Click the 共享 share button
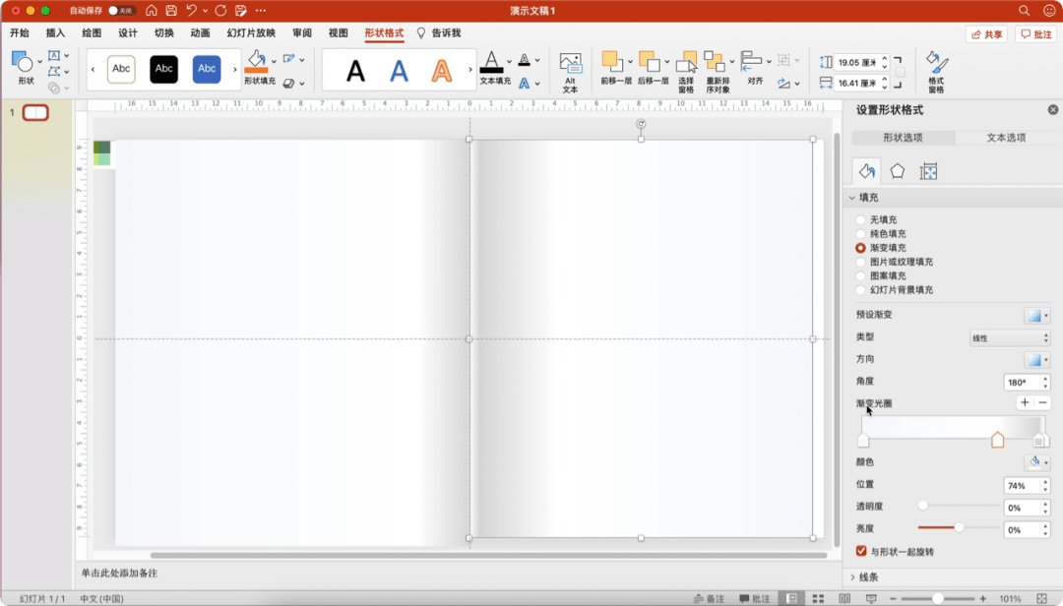 [x=986, y=34]
